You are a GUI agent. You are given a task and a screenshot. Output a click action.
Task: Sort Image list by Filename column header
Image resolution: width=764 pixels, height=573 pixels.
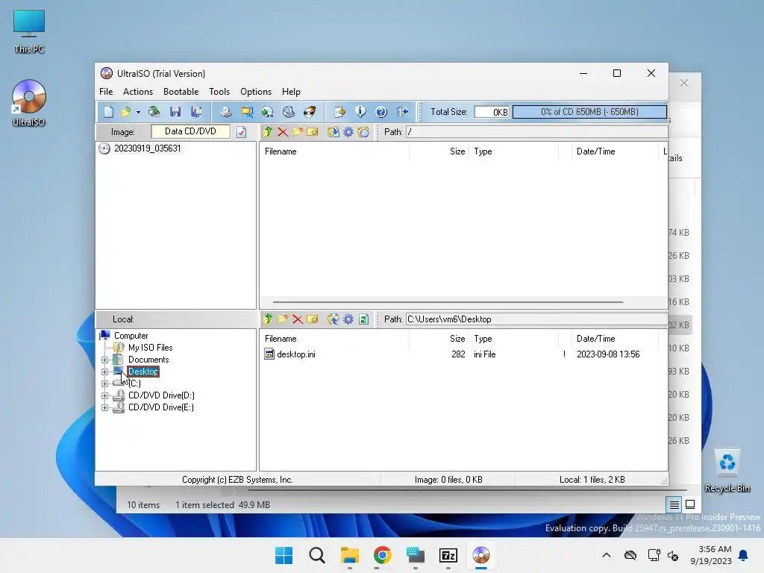tap(334, 151)
